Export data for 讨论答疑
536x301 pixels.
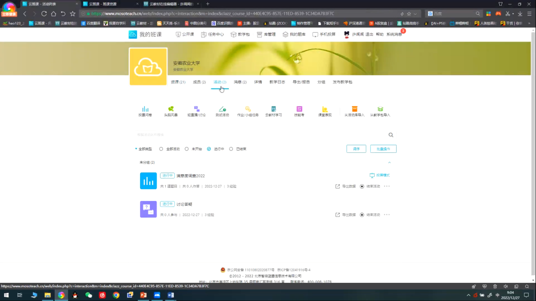(x=346, y=215)
